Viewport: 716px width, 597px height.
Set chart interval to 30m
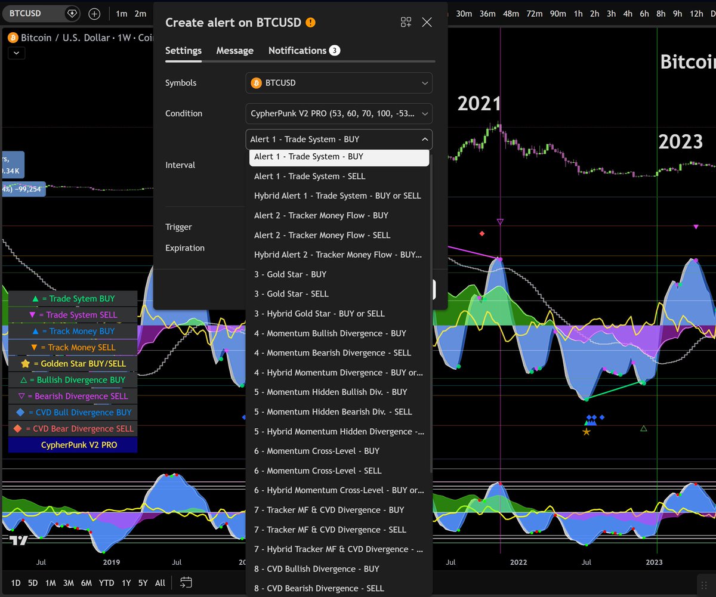(x=464, y=14)
